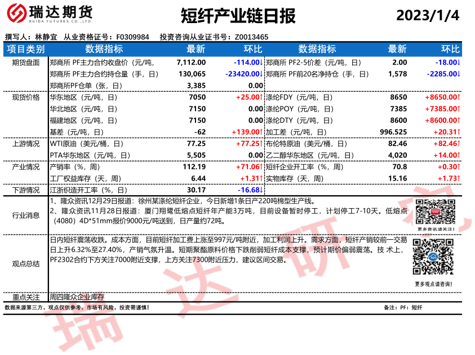Select the 期货盘面 category cell
Screen dimensions: 475x355
(x=25, y=62)
